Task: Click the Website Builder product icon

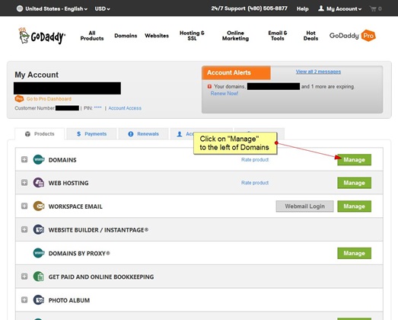Action: [39, 230]
